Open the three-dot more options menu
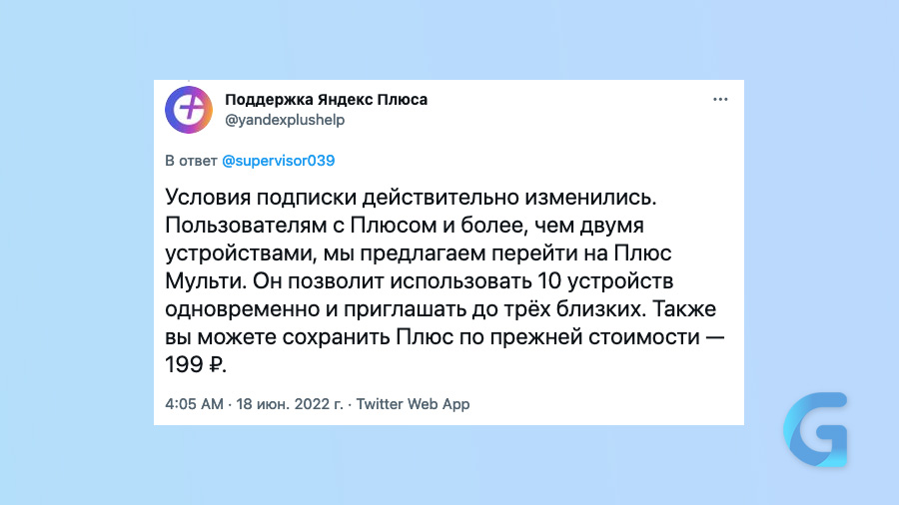This screenshot has height=505, width=899. (720, 100)
